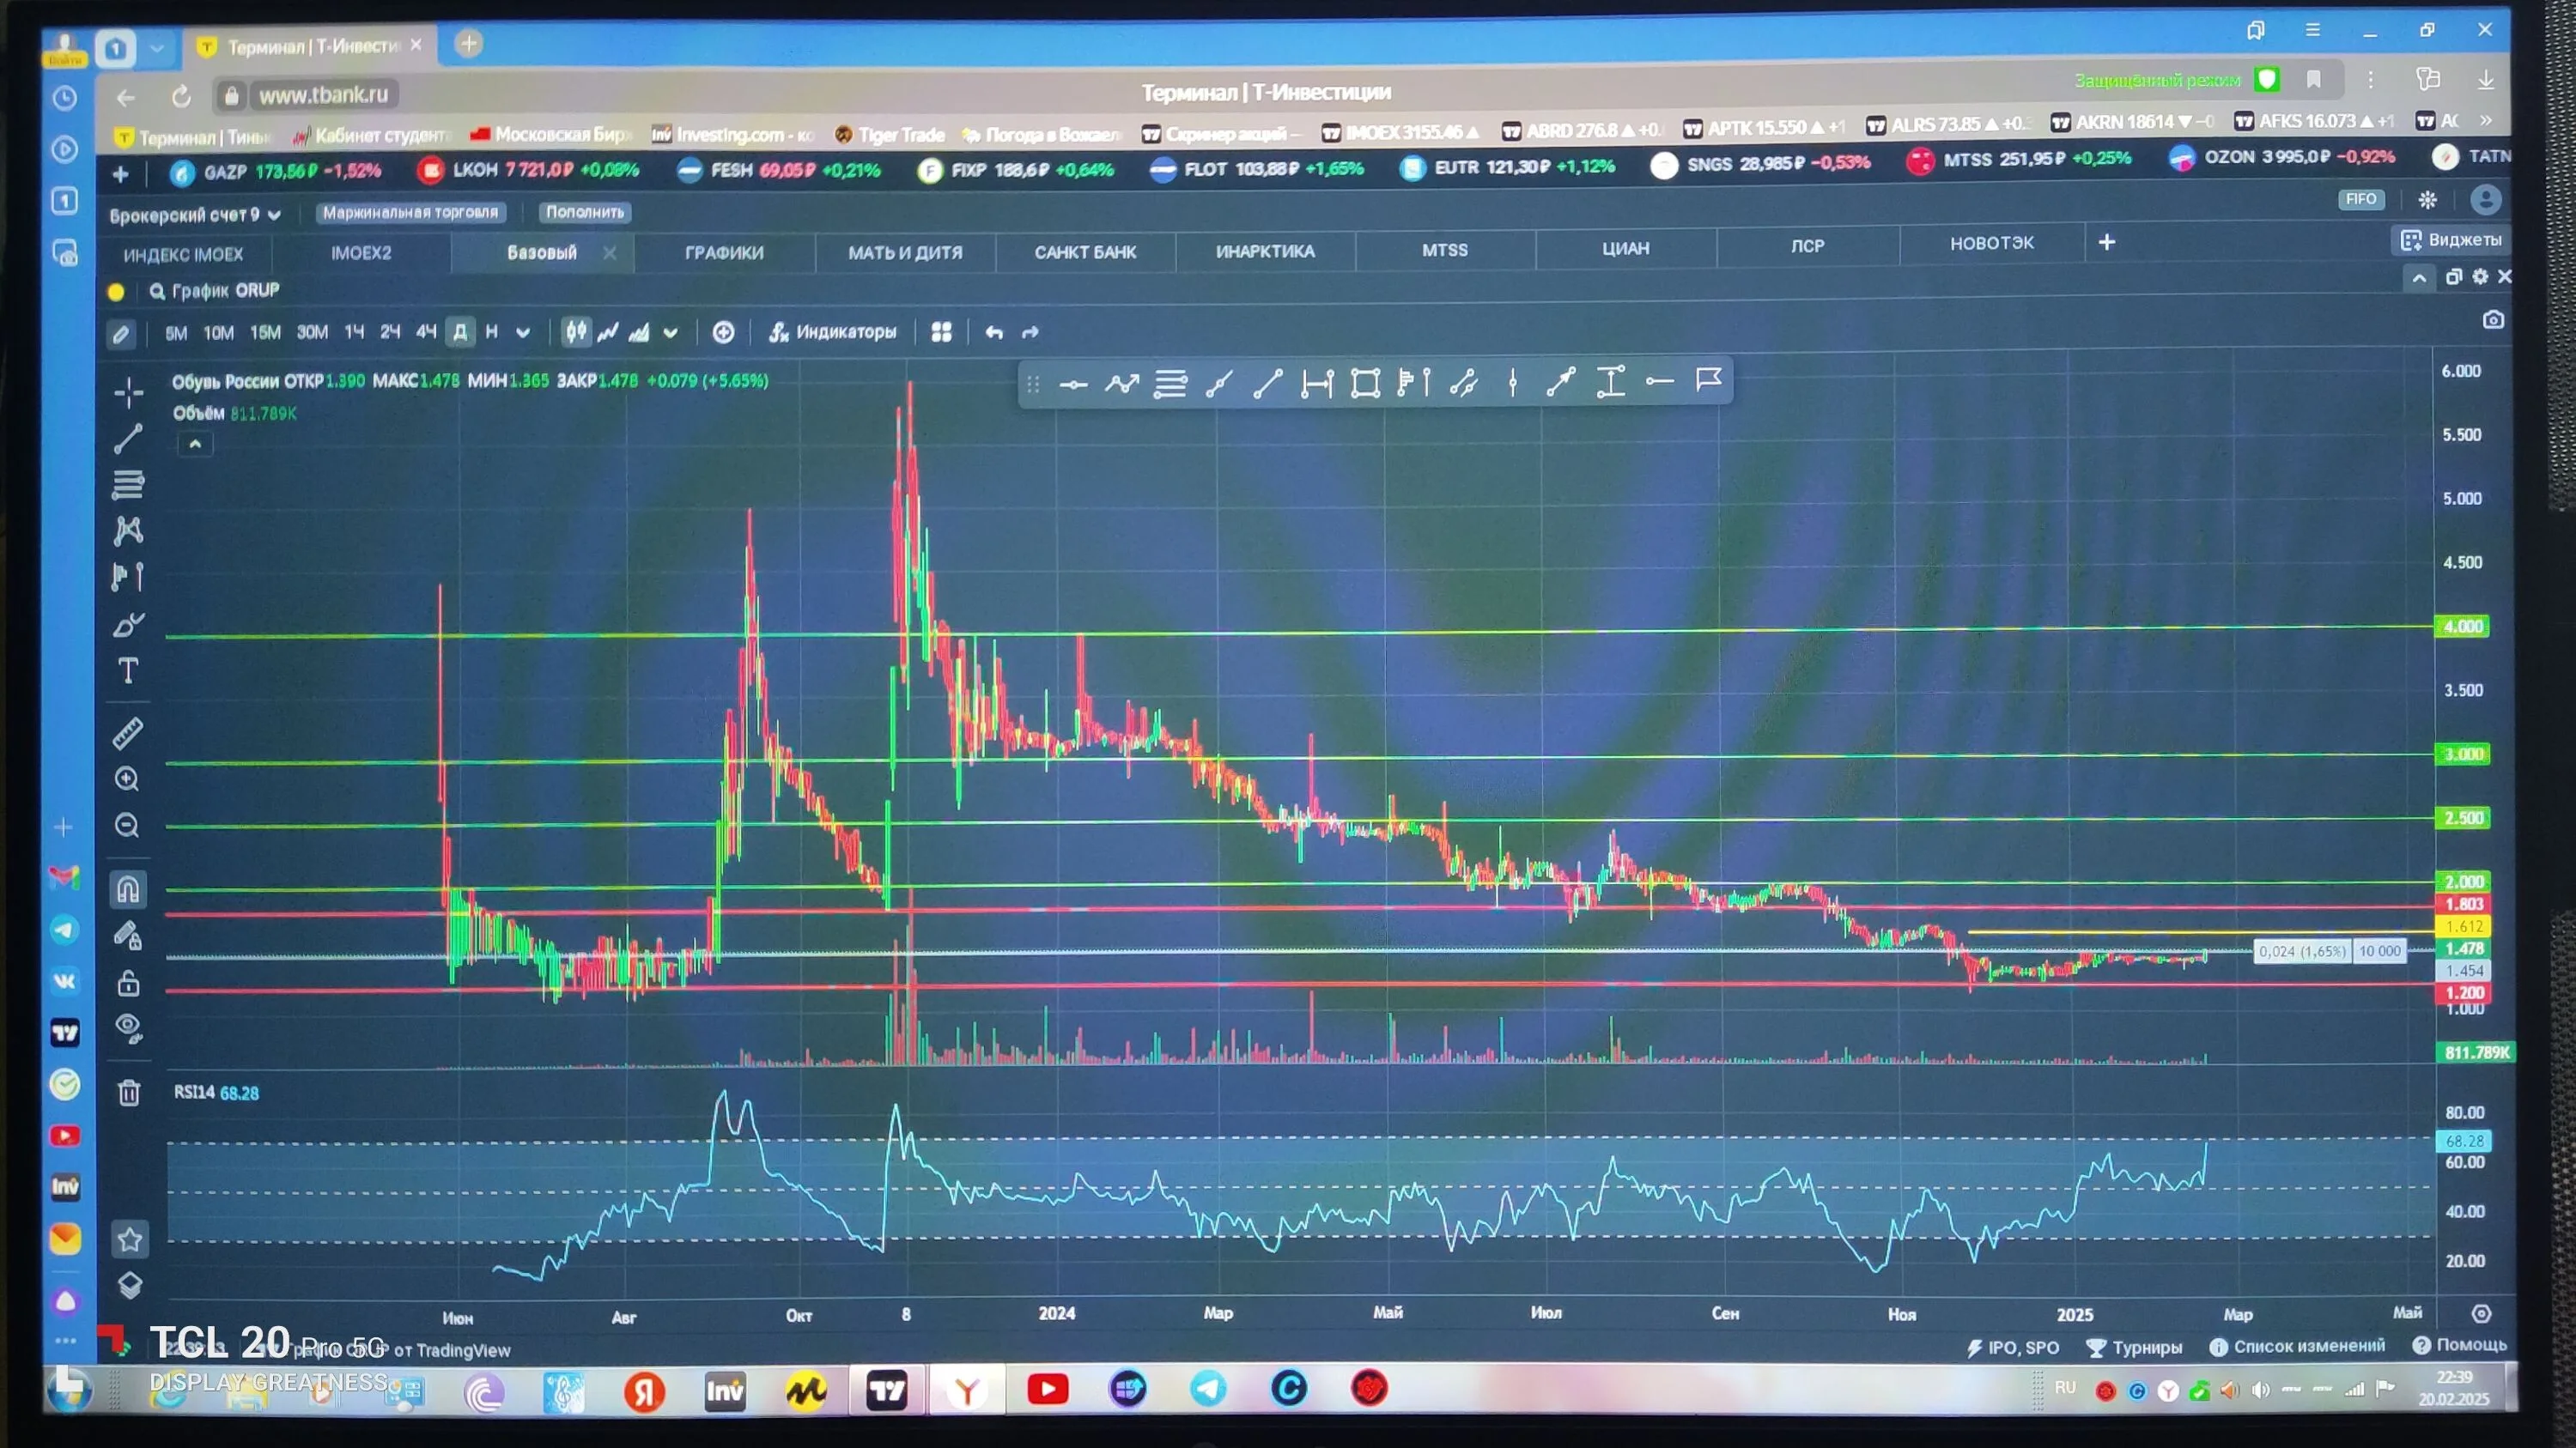Open the timeframe dropdown chevron after Н

(523, 333)
